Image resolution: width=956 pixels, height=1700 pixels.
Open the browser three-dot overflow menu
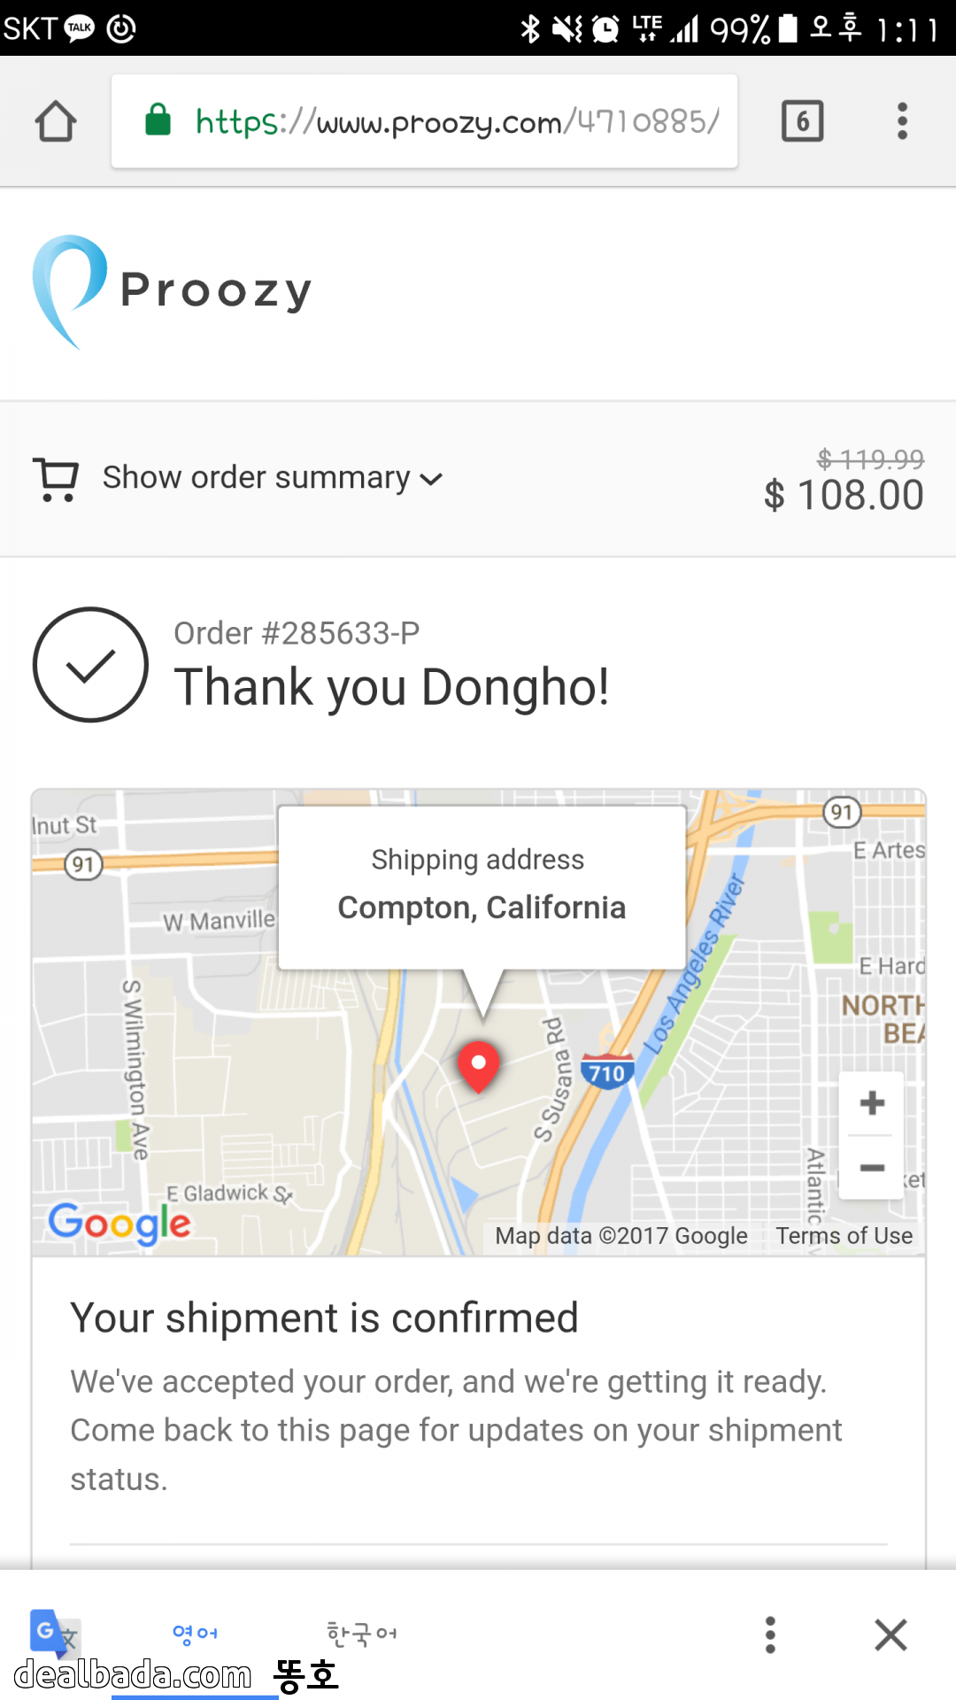pos(902,121)
